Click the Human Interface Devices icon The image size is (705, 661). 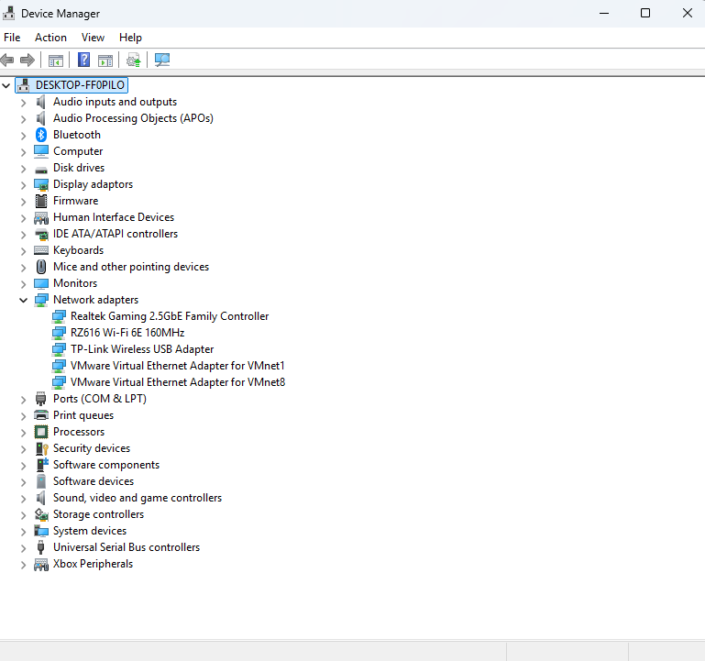pos(41,218)
